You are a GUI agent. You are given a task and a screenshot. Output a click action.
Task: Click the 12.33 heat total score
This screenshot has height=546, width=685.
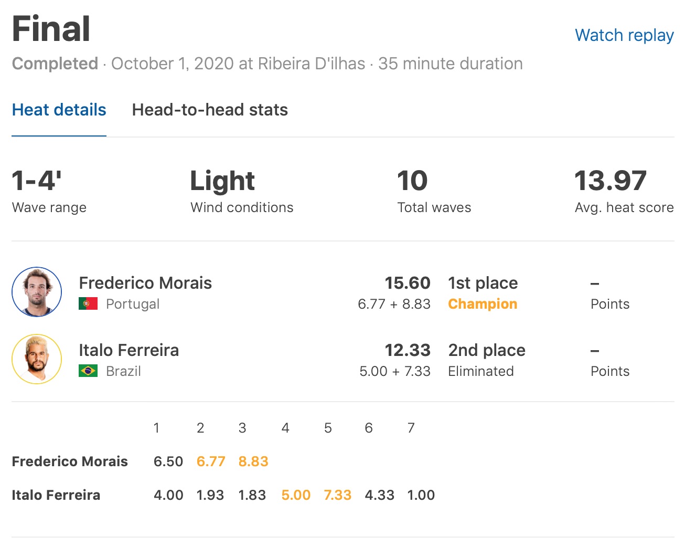coord(407,350)
